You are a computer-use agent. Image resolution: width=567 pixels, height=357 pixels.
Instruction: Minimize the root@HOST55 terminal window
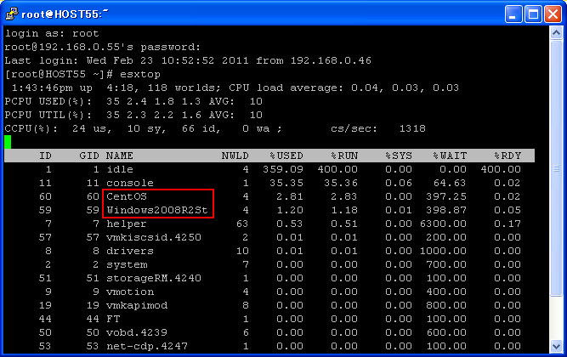click(513, 14)
